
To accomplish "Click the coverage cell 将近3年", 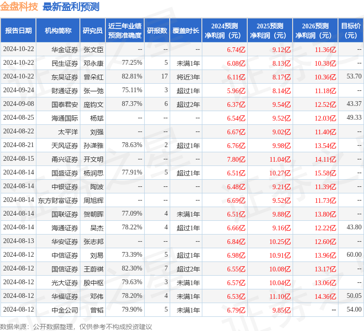I will pos(188,77).
